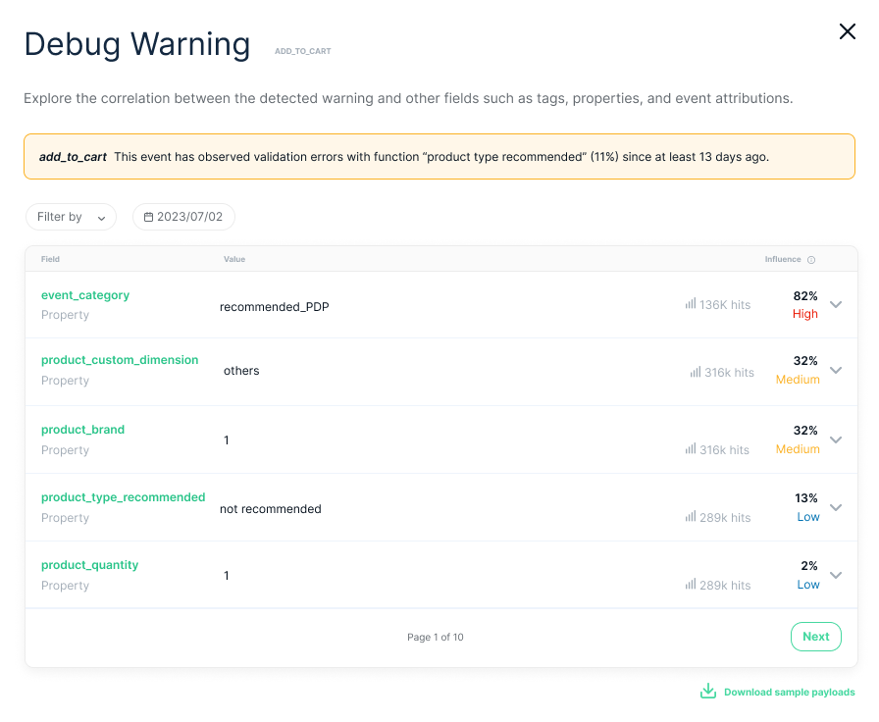Expand the event_category row
Viewport: 879px width, 722px height.
[x=836, y=305]
